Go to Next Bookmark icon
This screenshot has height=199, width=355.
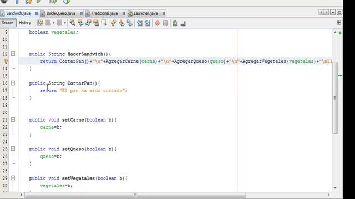pos(122,23)
